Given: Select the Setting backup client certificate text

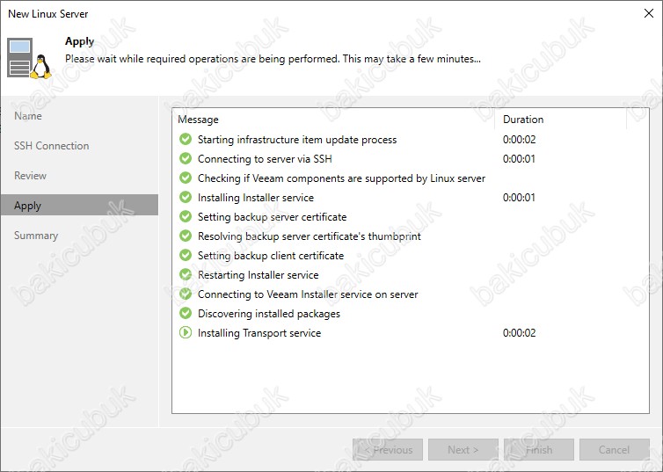Looking at the screenshot, I should coord(271,256).
